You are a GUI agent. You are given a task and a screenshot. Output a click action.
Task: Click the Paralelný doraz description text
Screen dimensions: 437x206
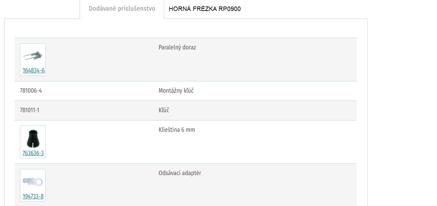coord(177,47)
